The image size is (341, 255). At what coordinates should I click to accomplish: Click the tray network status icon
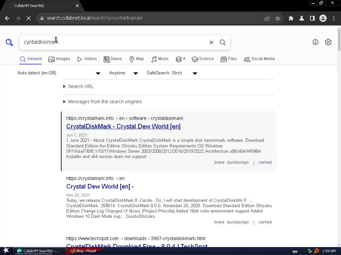pyautogui.click(x=310, y=251)
